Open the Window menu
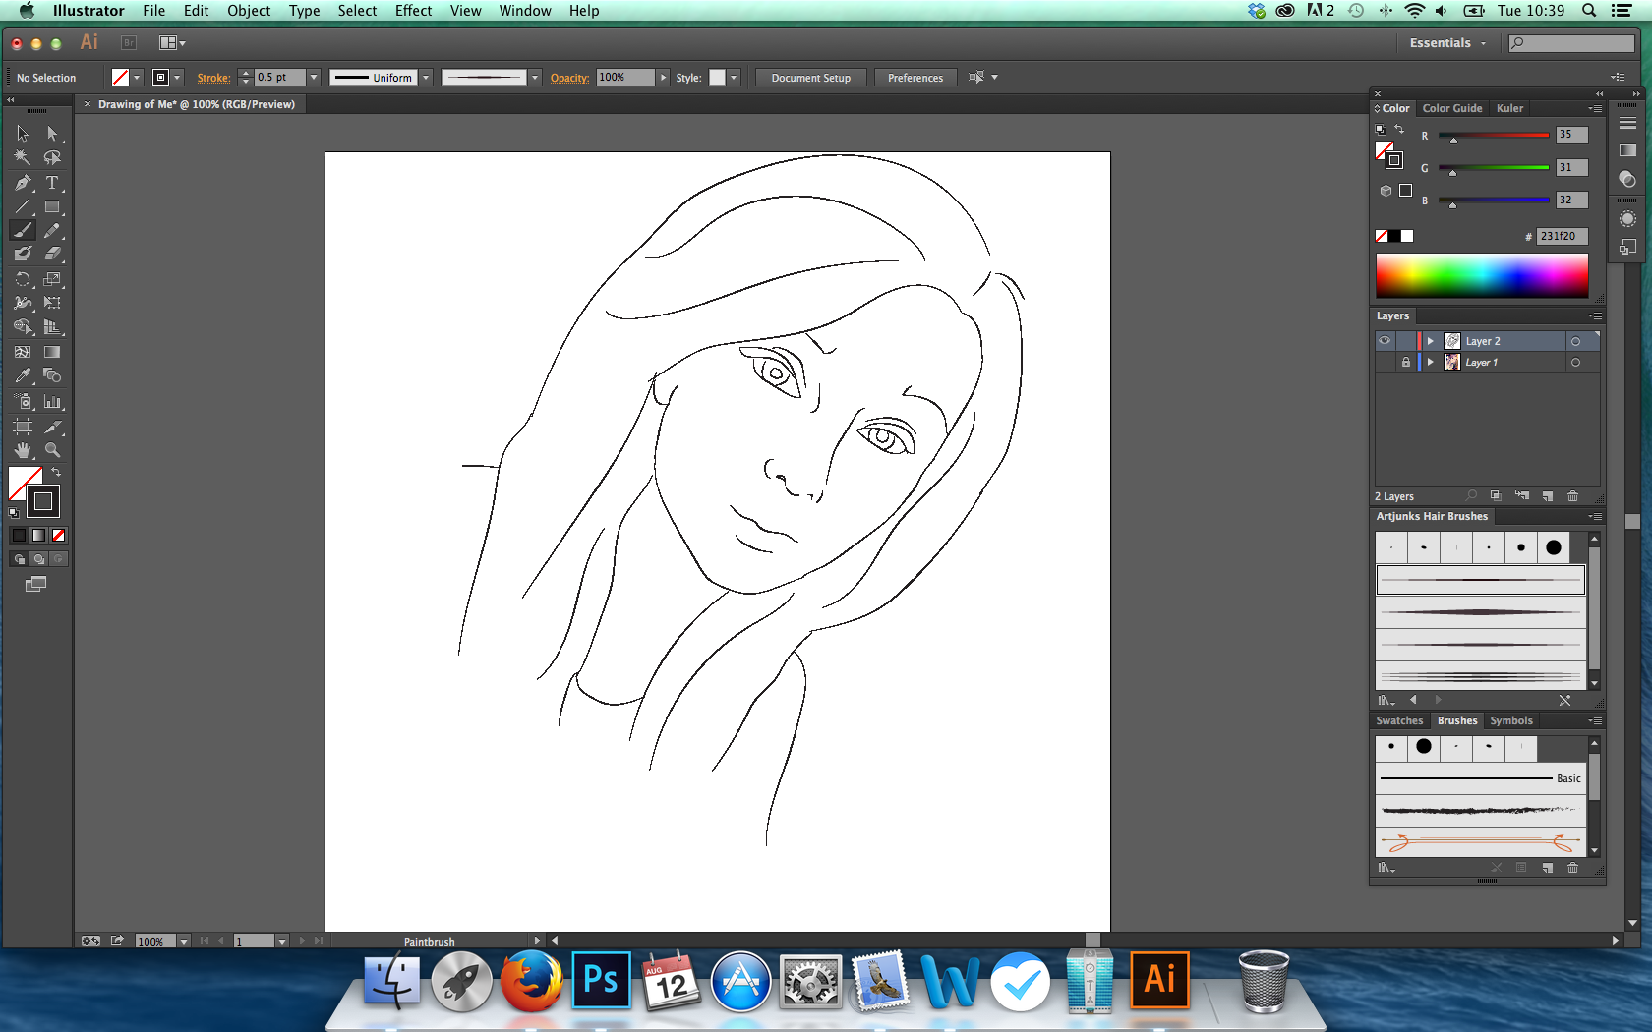 (x=524, y=11)
